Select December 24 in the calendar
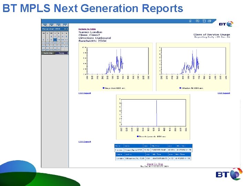248x186 pixels. [59, 46]
